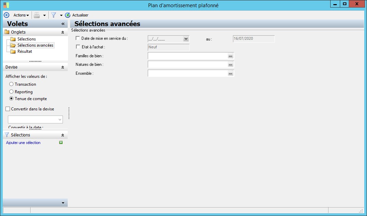Close the Plan d'amortissement plafonné window

[x=357, y=4]
